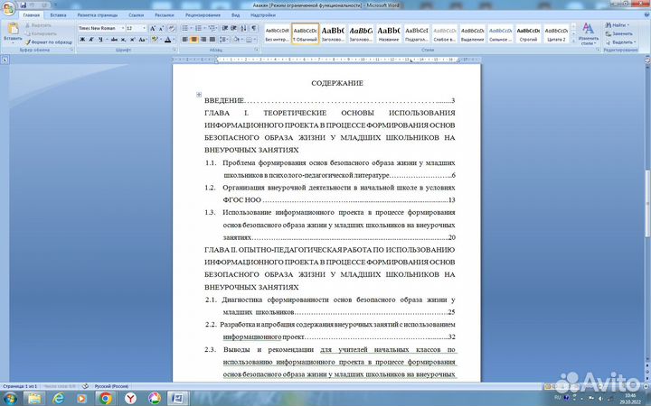Screen dimensions: 651x406
Task: Toggle strikethrough formatting
Action: click(x=114, y=40)
